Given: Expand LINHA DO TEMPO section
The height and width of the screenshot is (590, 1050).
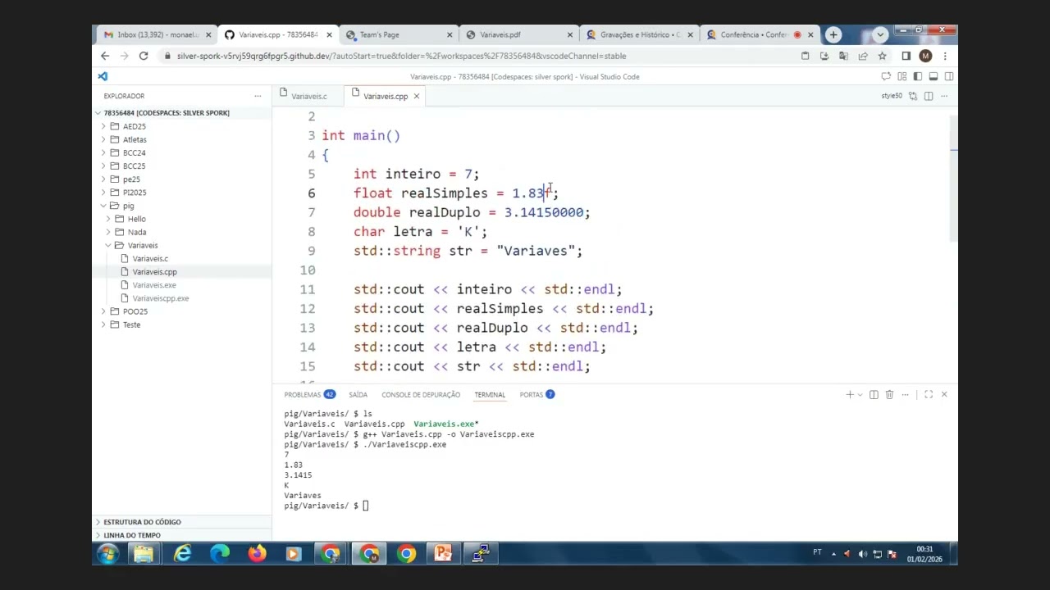Looking at the screenshot, I should click(x=132, y=535).
